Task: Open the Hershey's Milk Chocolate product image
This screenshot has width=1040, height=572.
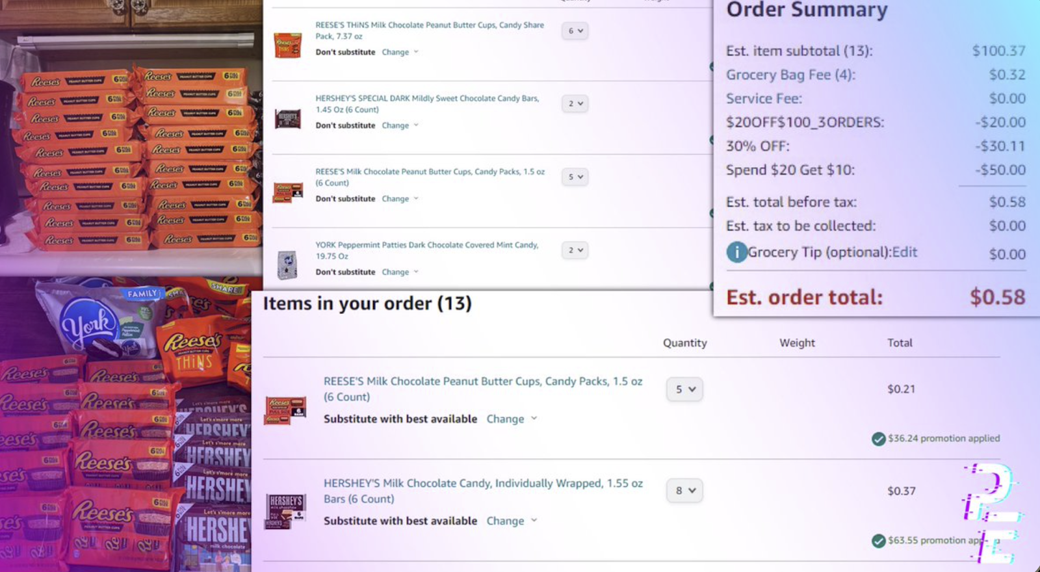Action: pyautogui.click(x=285, y=511)
